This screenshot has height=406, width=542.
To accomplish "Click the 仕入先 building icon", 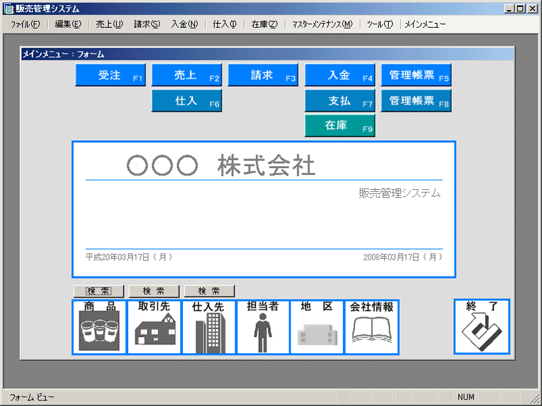I will click(209, 327).
